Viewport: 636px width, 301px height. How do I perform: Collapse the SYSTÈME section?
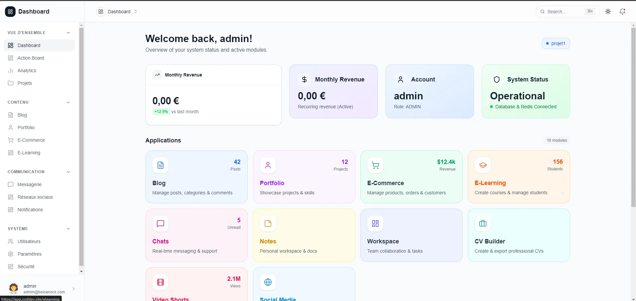[68, 228]
